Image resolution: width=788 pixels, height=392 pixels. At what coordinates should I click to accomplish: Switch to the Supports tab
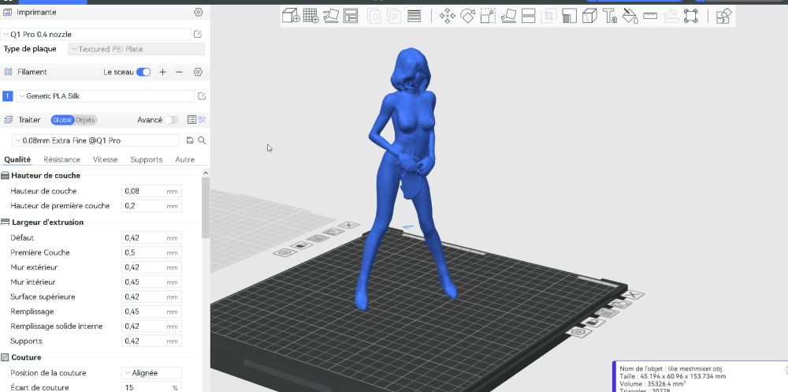147,159
